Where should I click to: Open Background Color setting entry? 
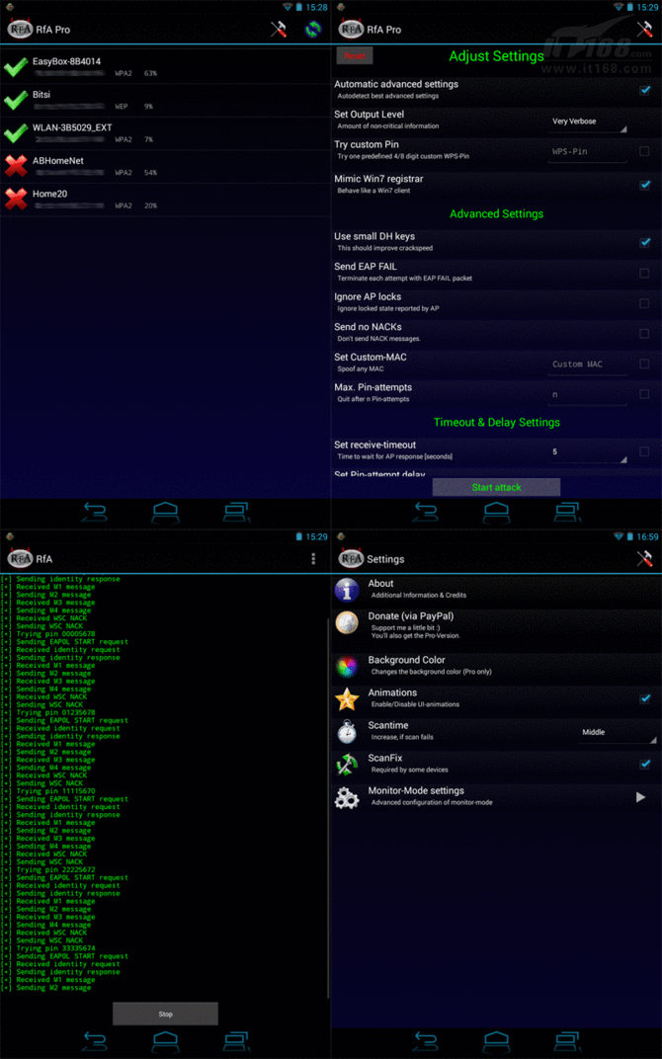[496, 665]
